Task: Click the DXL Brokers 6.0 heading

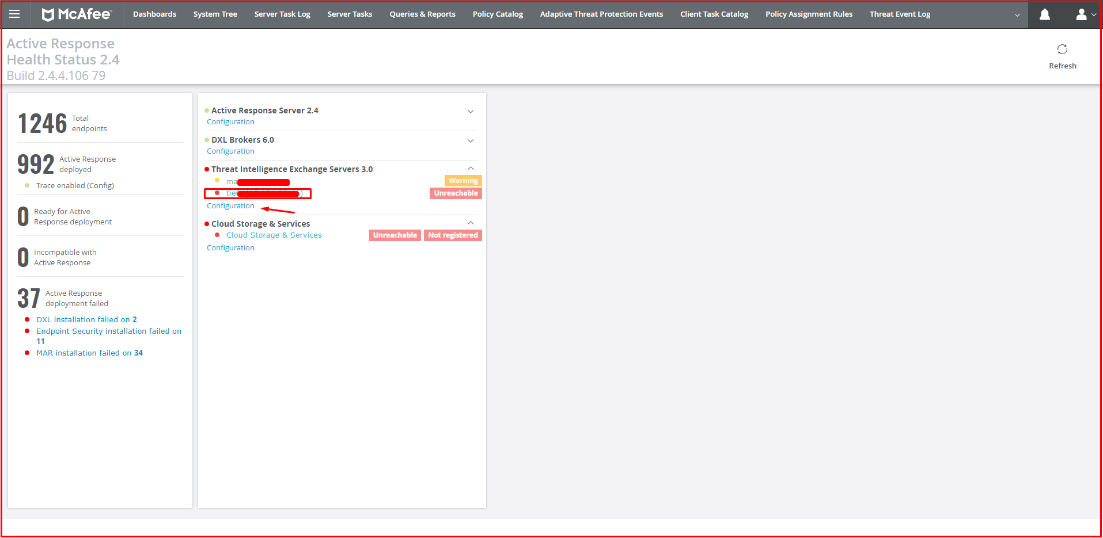Action: [x=242, y=140]
